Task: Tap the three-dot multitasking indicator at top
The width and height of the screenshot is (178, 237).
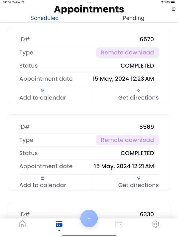Action: pos(89,2)
